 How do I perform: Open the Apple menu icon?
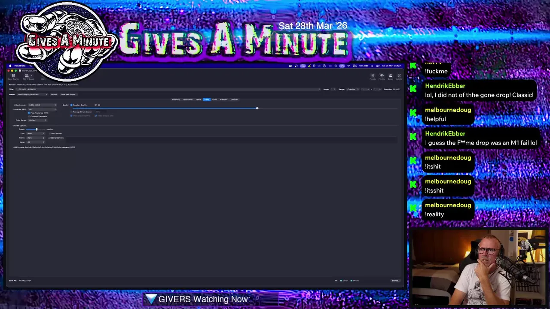[x=10, y=66]
